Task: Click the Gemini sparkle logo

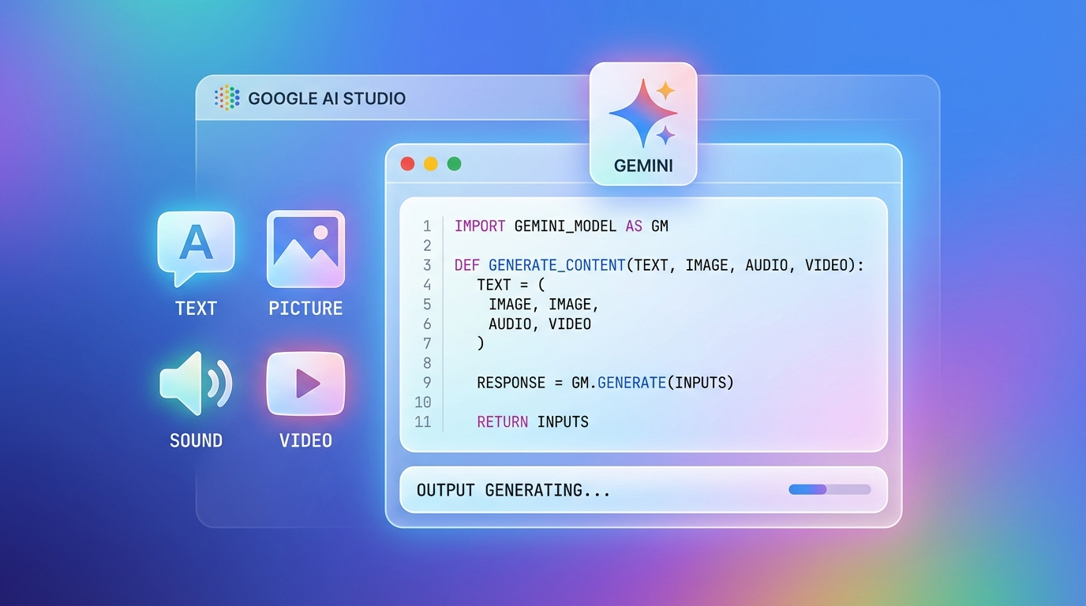Action: 642,111
